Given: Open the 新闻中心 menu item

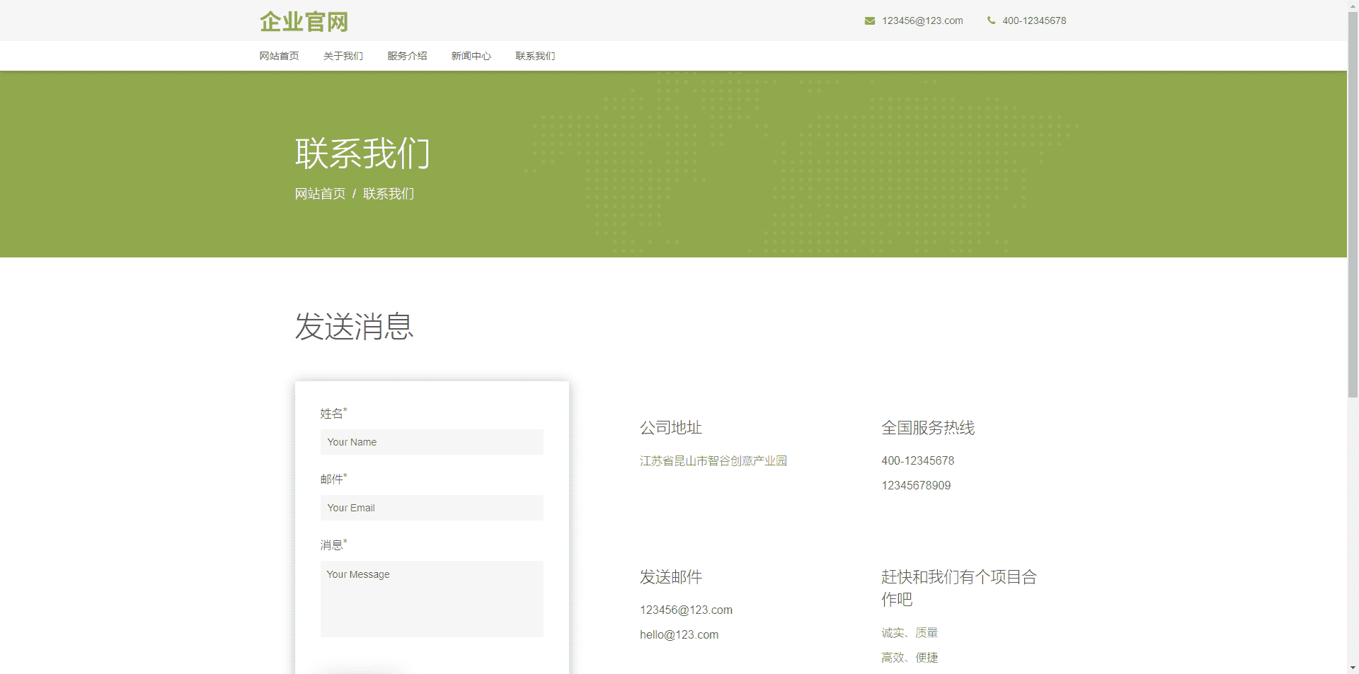Looking at the screenshot, I should click(x=471, y=56).
